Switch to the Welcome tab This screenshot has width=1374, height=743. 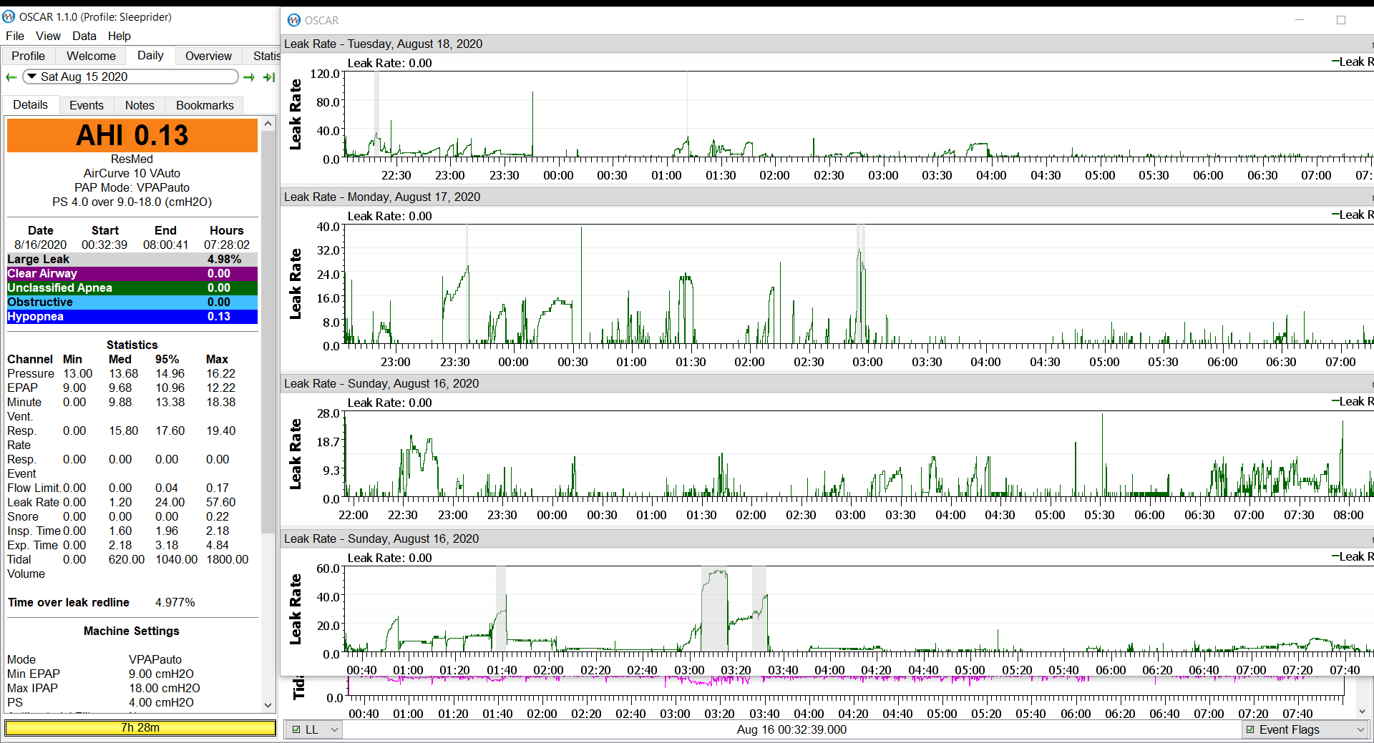[x=91, y=56]
